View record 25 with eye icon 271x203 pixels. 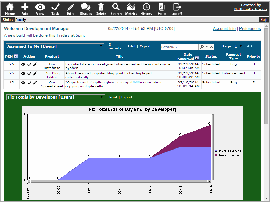[x=23, y=74]
